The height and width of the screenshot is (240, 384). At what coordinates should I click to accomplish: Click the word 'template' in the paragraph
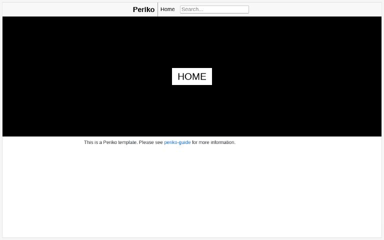tap(127, 142)
